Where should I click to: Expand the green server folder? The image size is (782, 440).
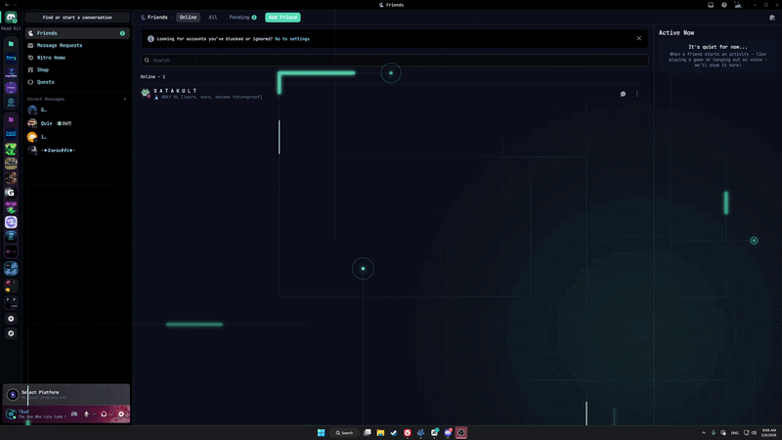pyautogui.click(x=11, y=44)
